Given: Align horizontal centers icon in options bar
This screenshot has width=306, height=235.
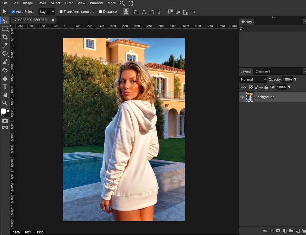Looking at the screenshot, I should [144, 12].
